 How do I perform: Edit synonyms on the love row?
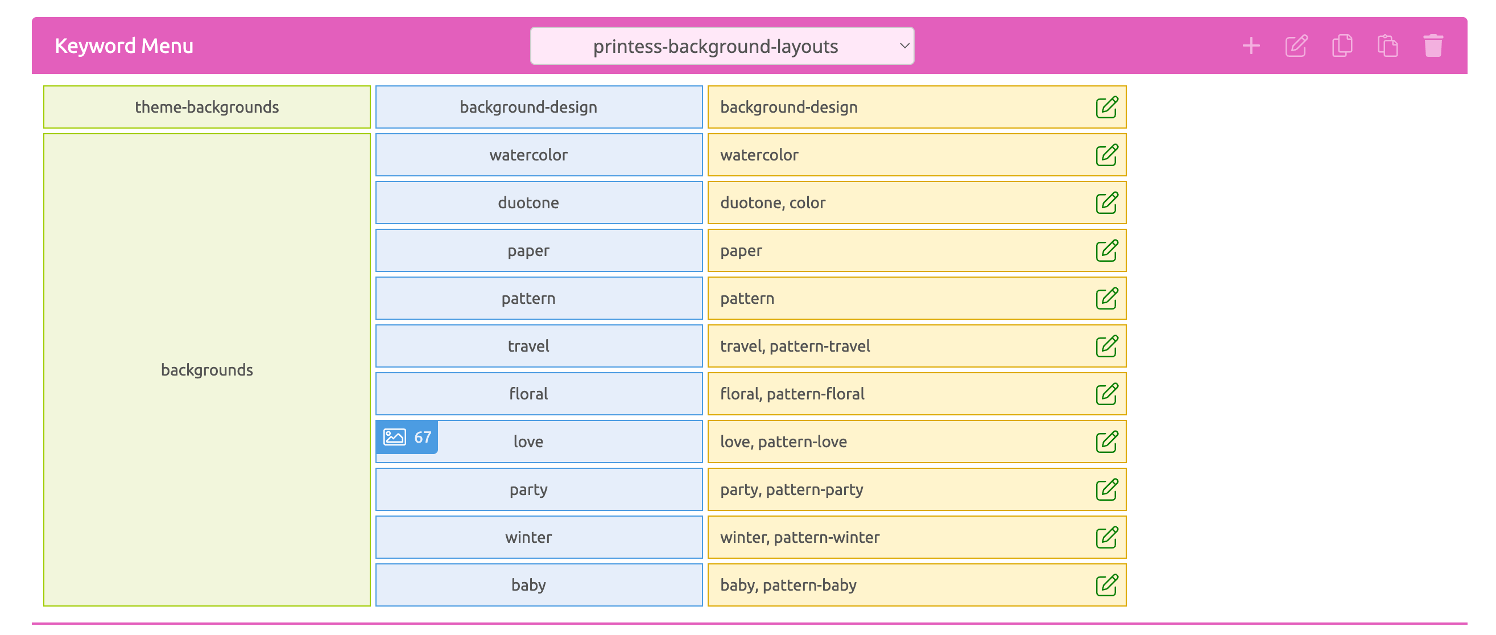(x=1108, y=441)
